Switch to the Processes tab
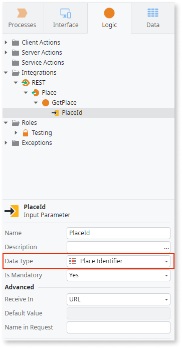Viewport: 182px width, 348px height. coord(22,18)
